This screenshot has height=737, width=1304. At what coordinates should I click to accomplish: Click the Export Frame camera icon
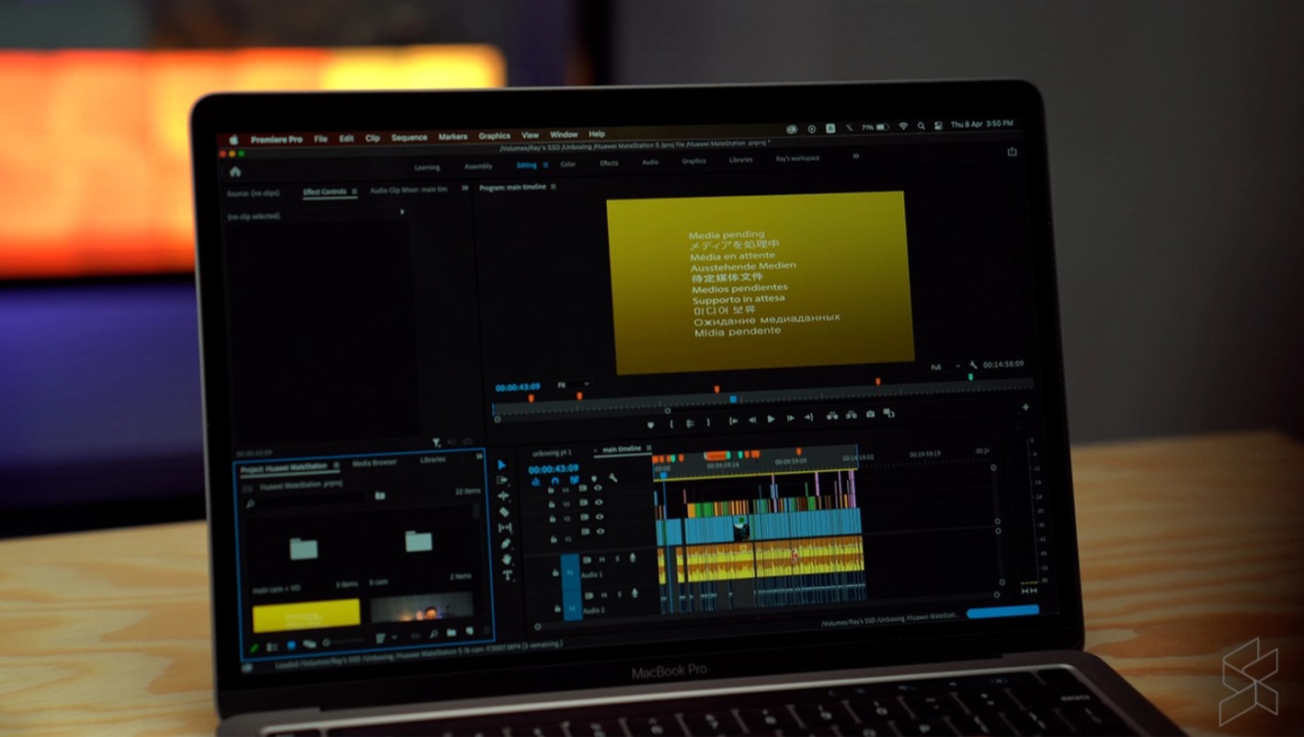pyautogui.click(x=871, y=414)
